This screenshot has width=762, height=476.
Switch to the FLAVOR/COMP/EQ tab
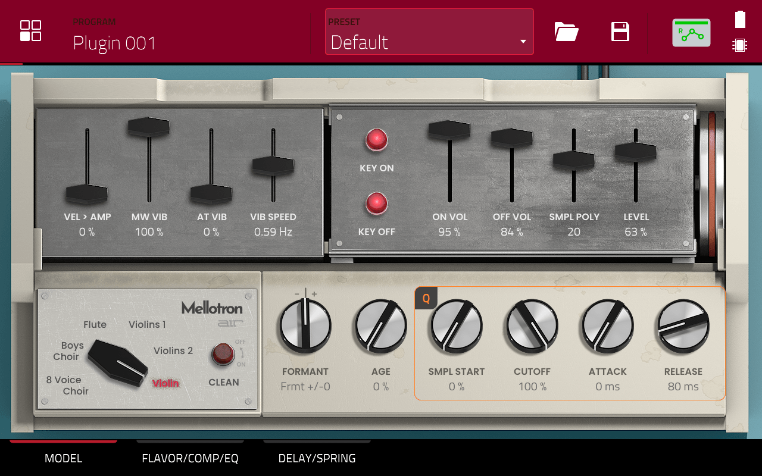tap(190, 458)
